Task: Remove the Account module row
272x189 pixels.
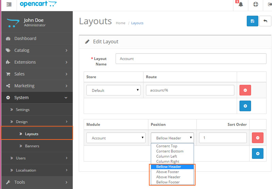Action: pyautogui.click(x=257, y=138)
